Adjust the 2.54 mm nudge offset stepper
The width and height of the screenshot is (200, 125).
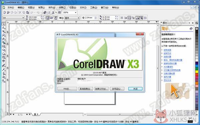click(96, 18)
